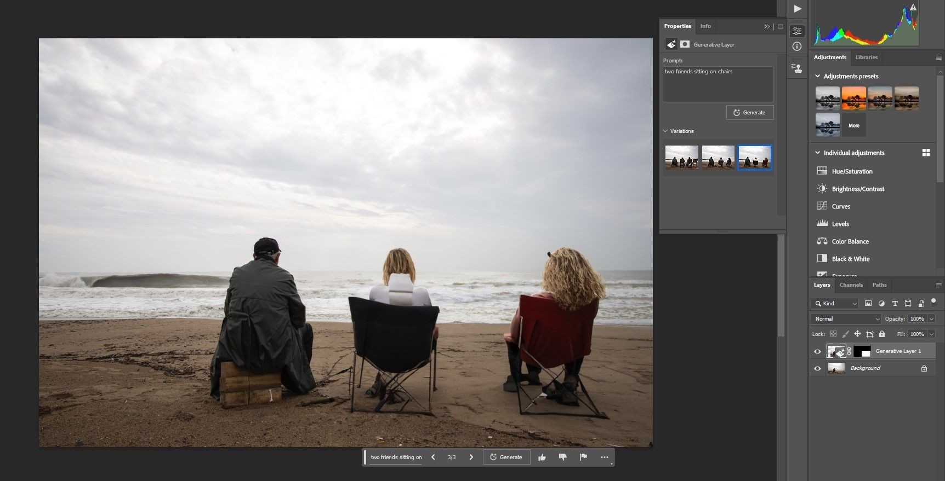Viewport: 945px width, 481px height.
Task: Select the Color Balance adjustment icon
Action: point(822,241)
